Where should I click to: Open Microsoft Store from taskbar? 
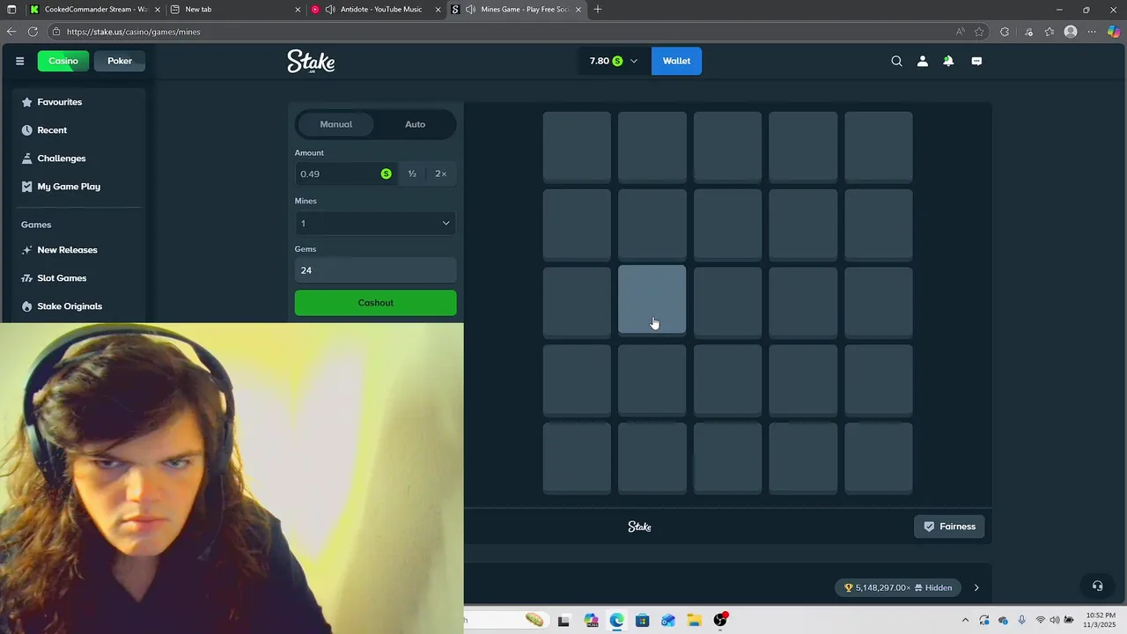coord(642,621)
